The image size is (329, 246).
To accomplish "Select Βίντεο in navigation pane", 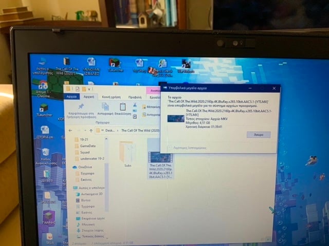I will coord(83,200).
